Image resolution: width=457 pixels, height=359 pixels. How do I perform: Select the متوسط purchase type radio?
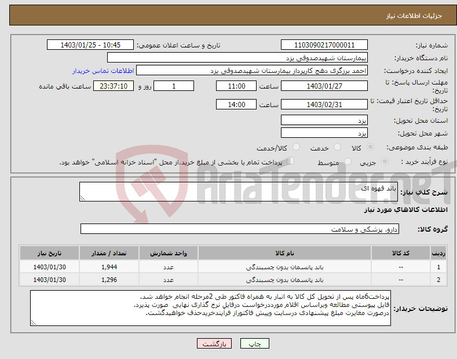click(348, 162)
